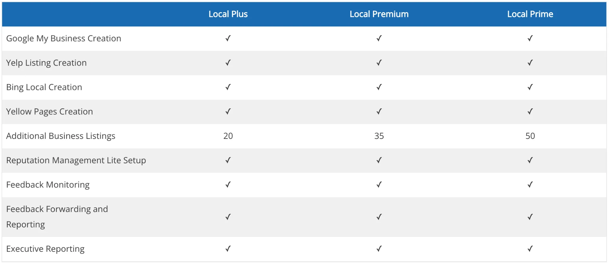This screenshot has width=609, height=263.
Task: Click the value 35 under Local Premium
Action: click(379, 136)
